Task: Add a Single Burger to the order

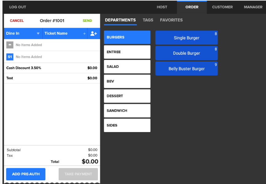Action: (186, 38)
